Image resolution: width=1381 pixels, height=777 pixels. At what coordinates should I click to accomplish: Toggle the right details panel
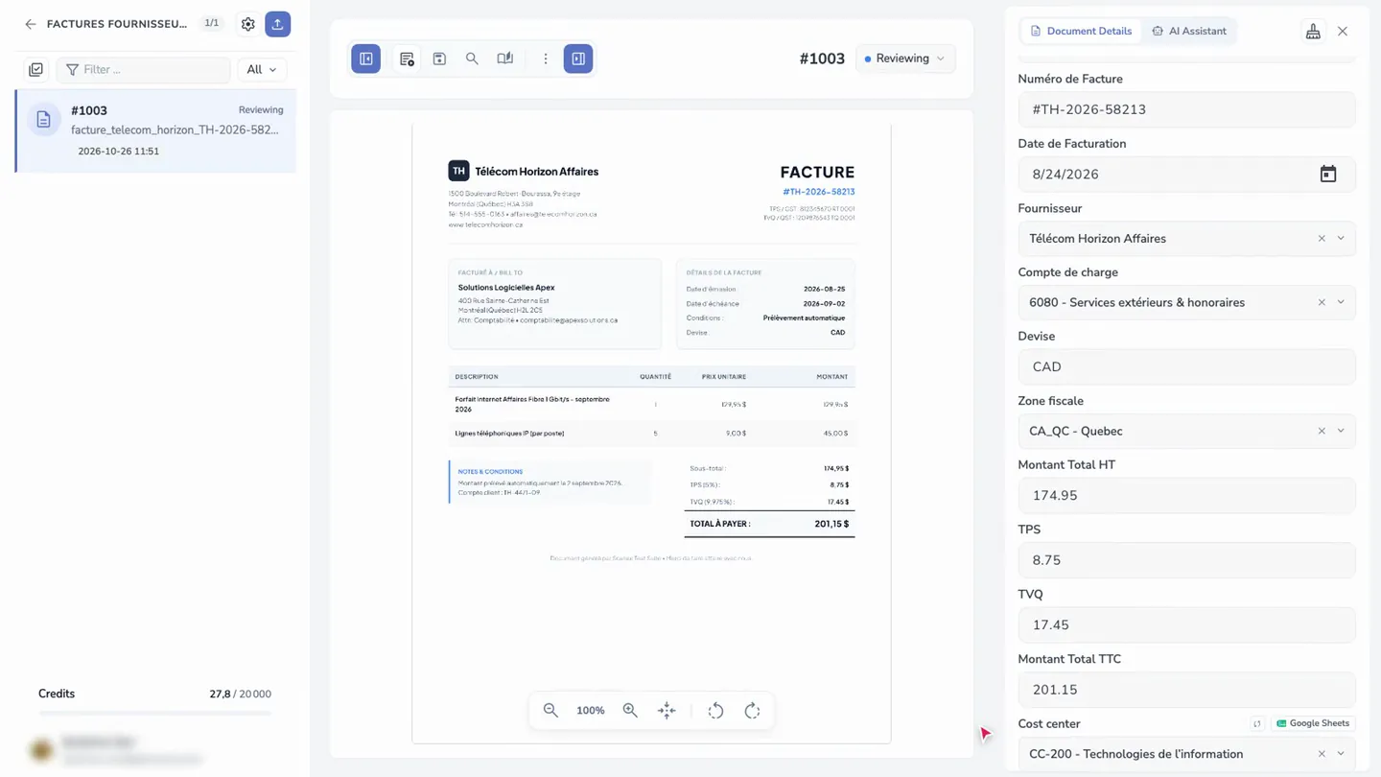[x=578, y=59]
